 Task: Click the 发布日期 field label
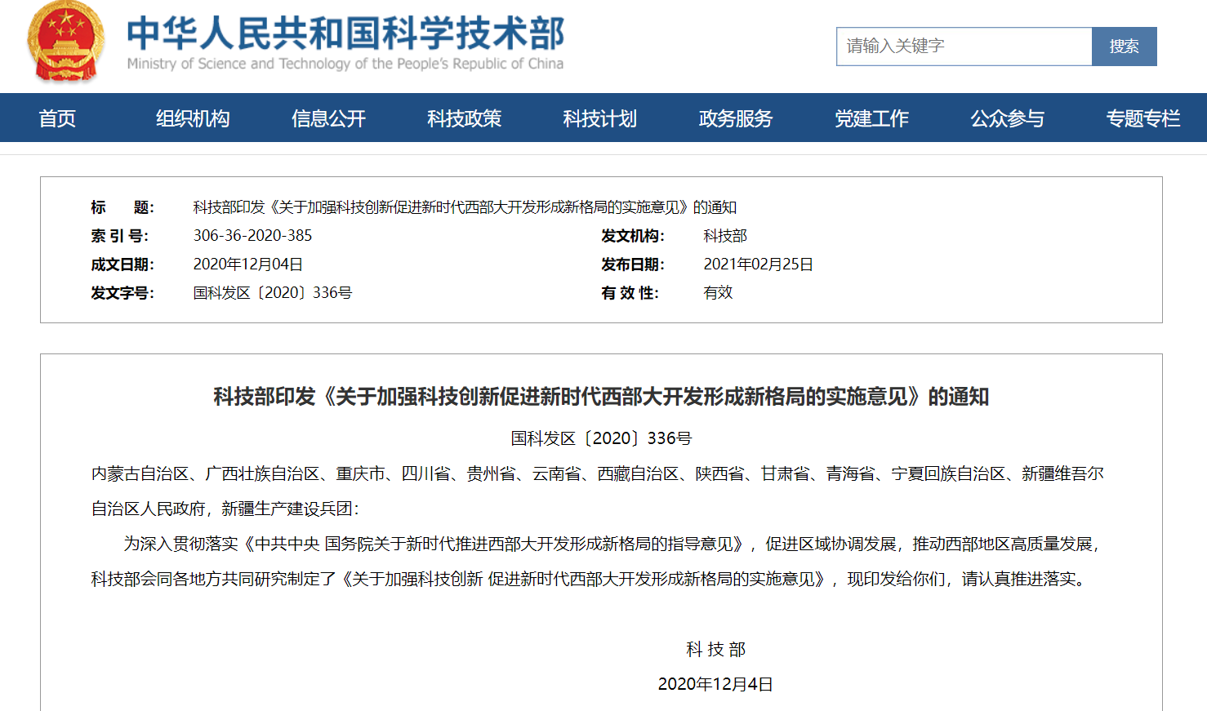[x=633, y=264]
